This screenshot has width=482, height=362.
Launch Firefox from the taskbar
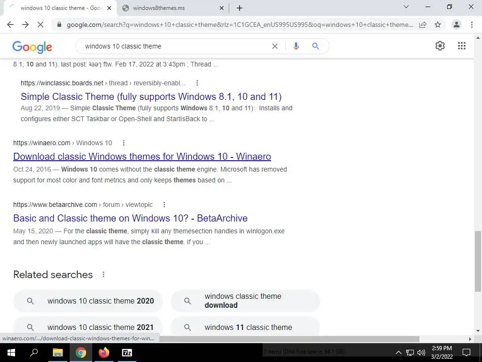point(104,353)
